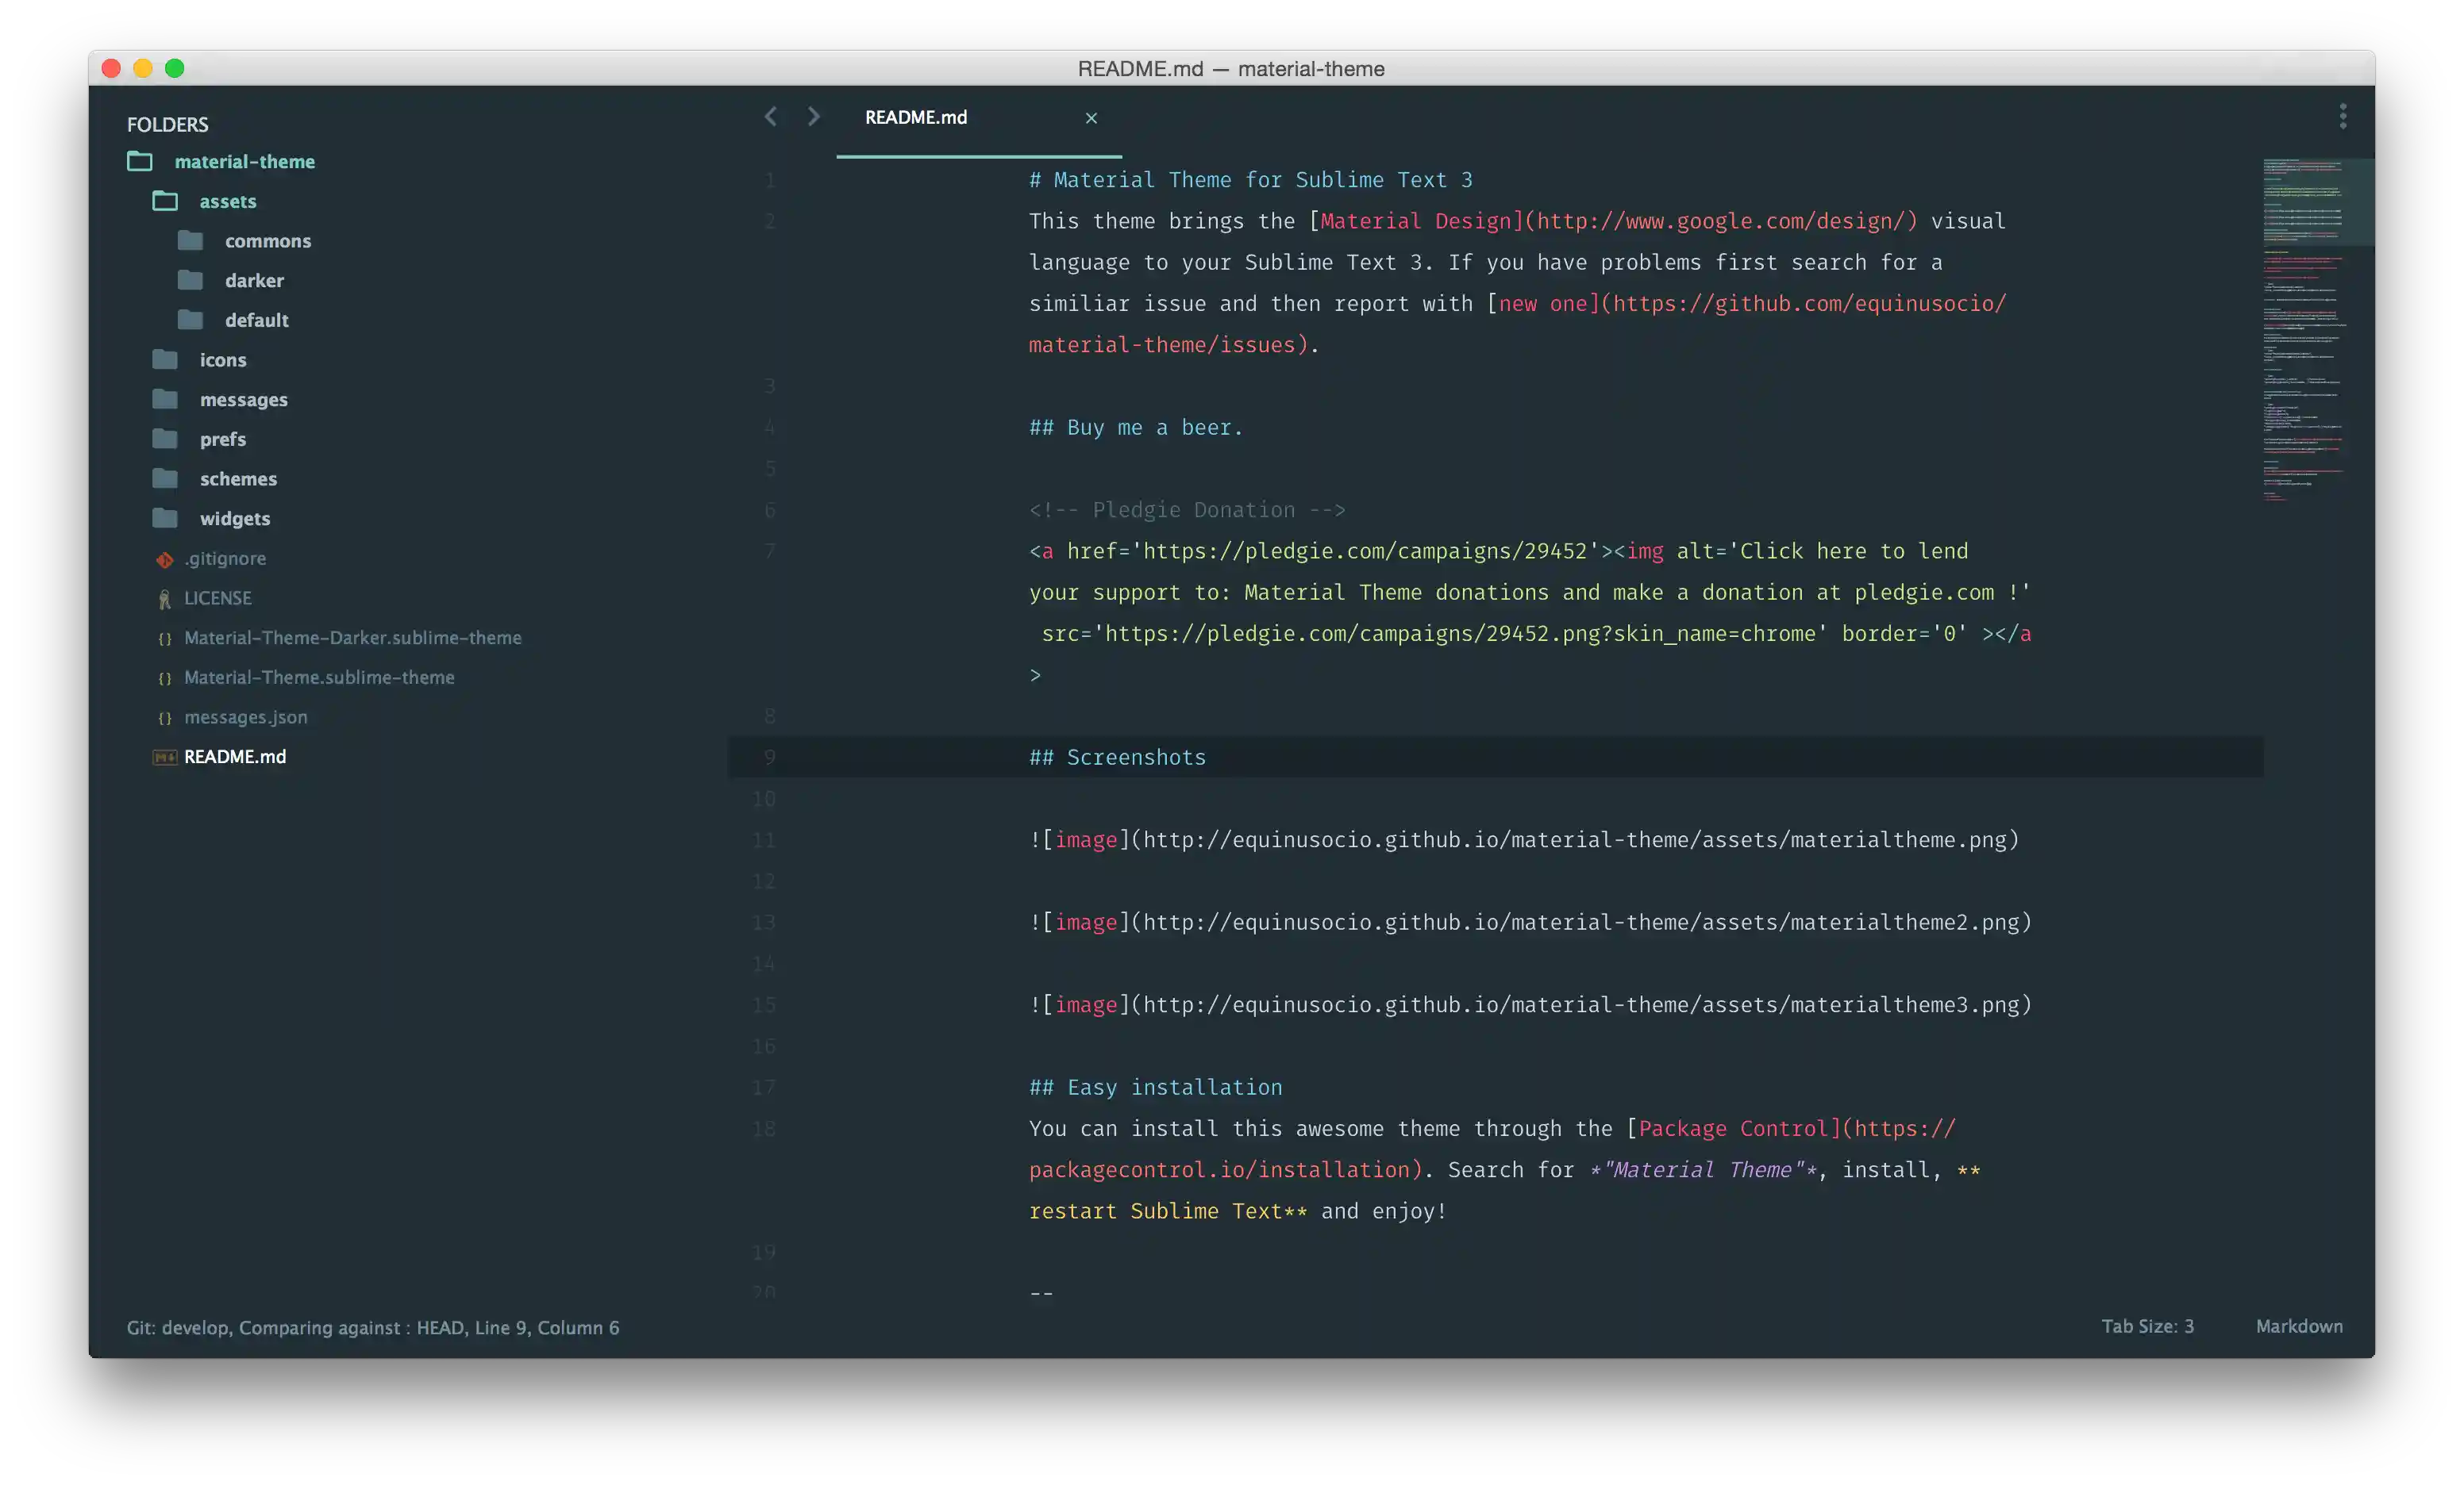Change the Markdown syntax in status bar
The height and width of the screenshot is (1485, 2464).
pyautogui.click(x=2298, y=1326)
